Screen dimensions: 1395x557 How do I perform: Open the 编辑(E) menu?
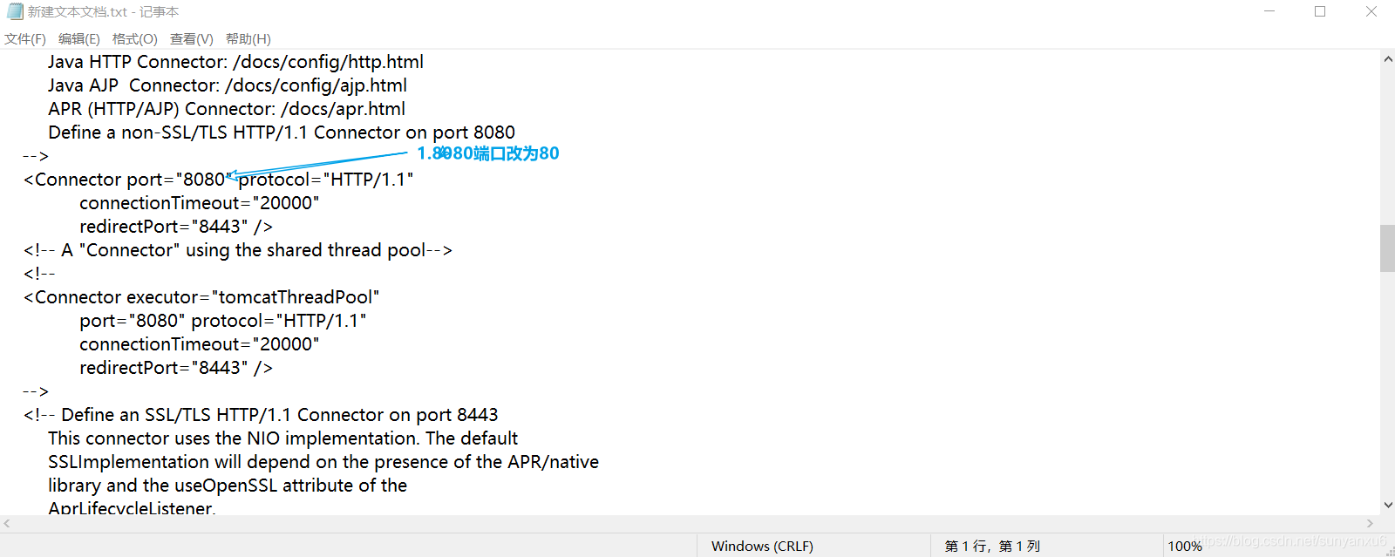(78, 39)
